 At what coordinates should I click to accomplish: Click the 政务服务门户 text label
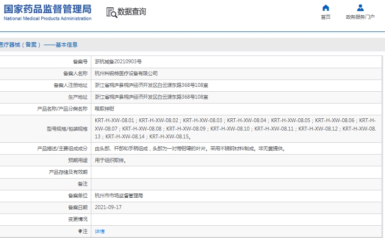pyautogui.click(x=360, y=17)
